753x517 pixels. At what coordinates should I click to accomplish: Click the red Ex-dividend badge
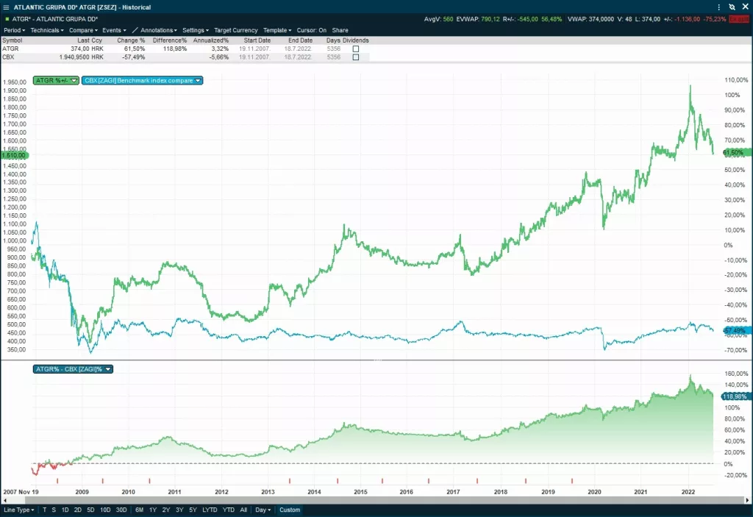738,18
